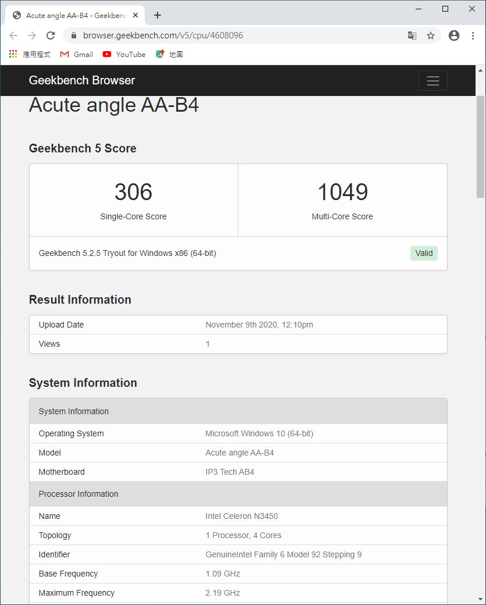The image size is (486, 605).
Task: Open the Google Maps bookmark
Action: pos(169,54)
